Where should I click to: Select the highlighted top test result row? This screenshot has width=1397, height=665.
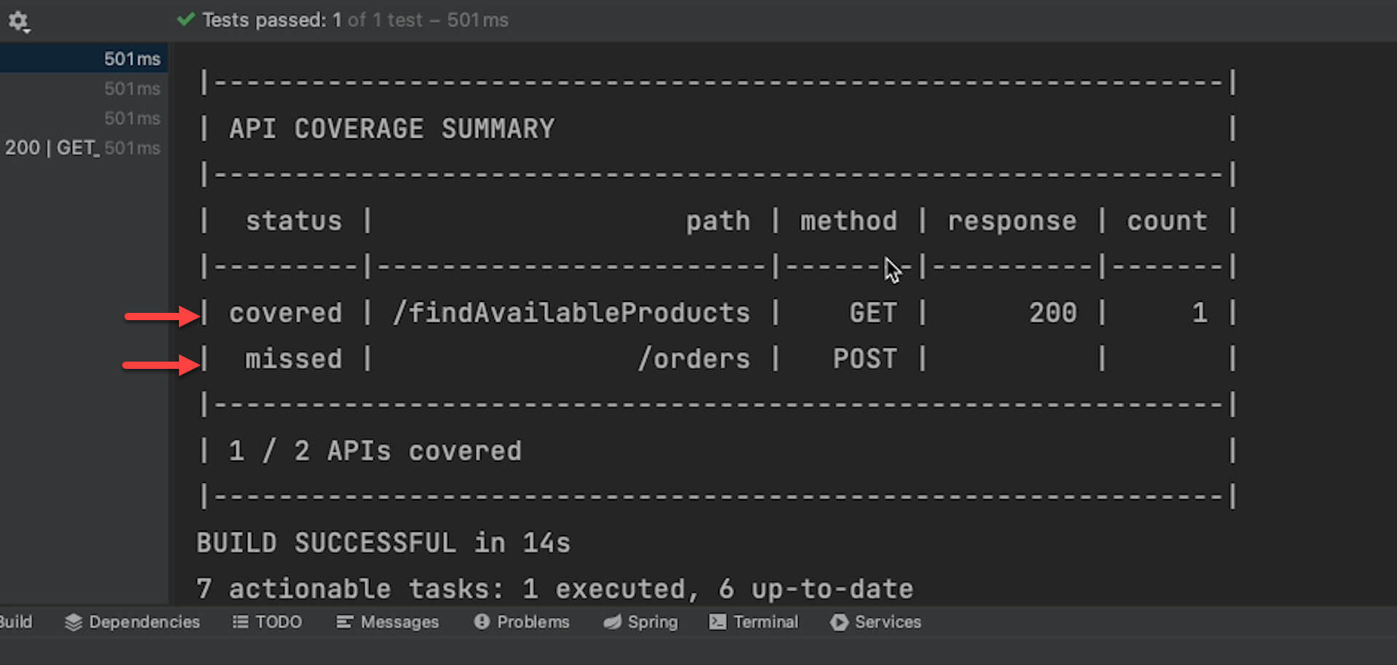pyautogui.click(x=83, y=59)
